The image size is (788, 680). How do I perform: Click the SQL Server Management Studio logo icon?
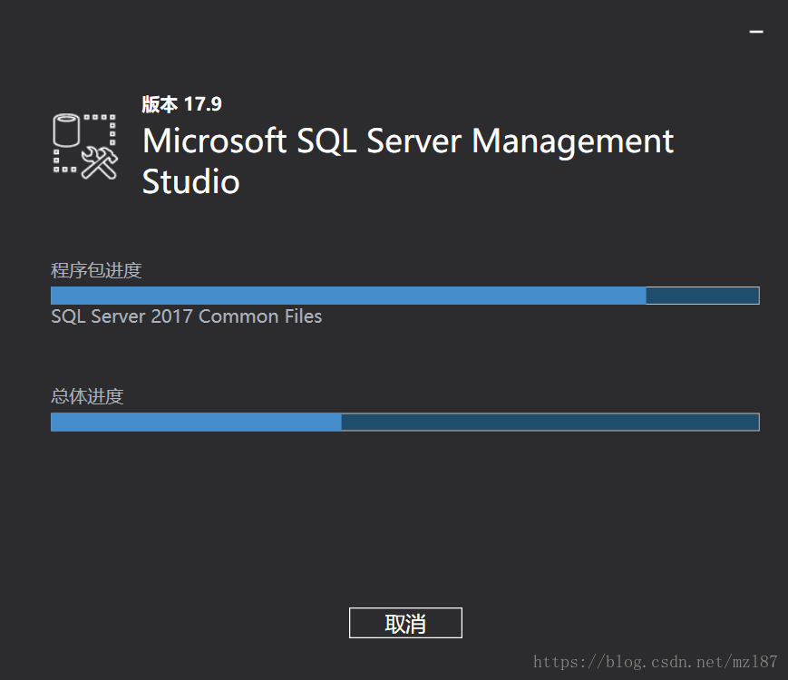click(85, 147)
